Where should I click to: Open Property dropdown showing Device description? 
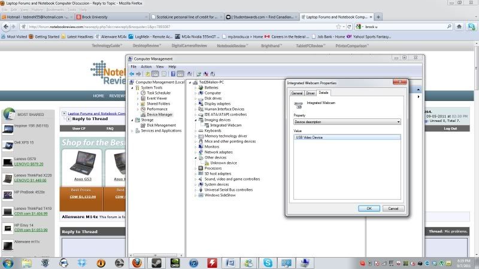pyautogui.click(x=347, y=122)
